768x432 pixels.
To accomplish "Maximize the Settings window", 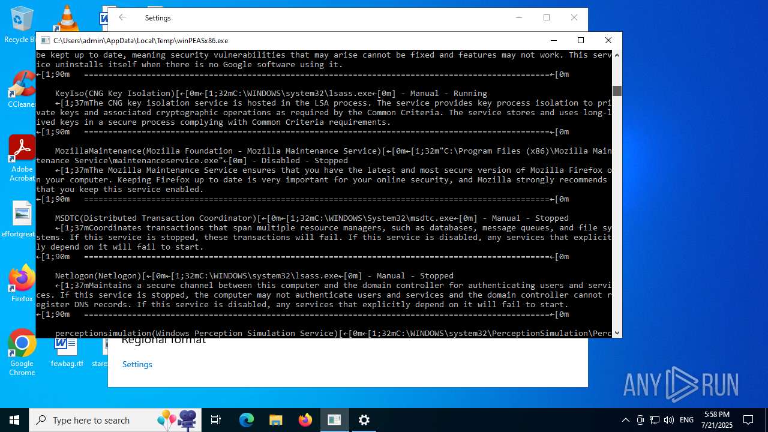I will 547,17.
